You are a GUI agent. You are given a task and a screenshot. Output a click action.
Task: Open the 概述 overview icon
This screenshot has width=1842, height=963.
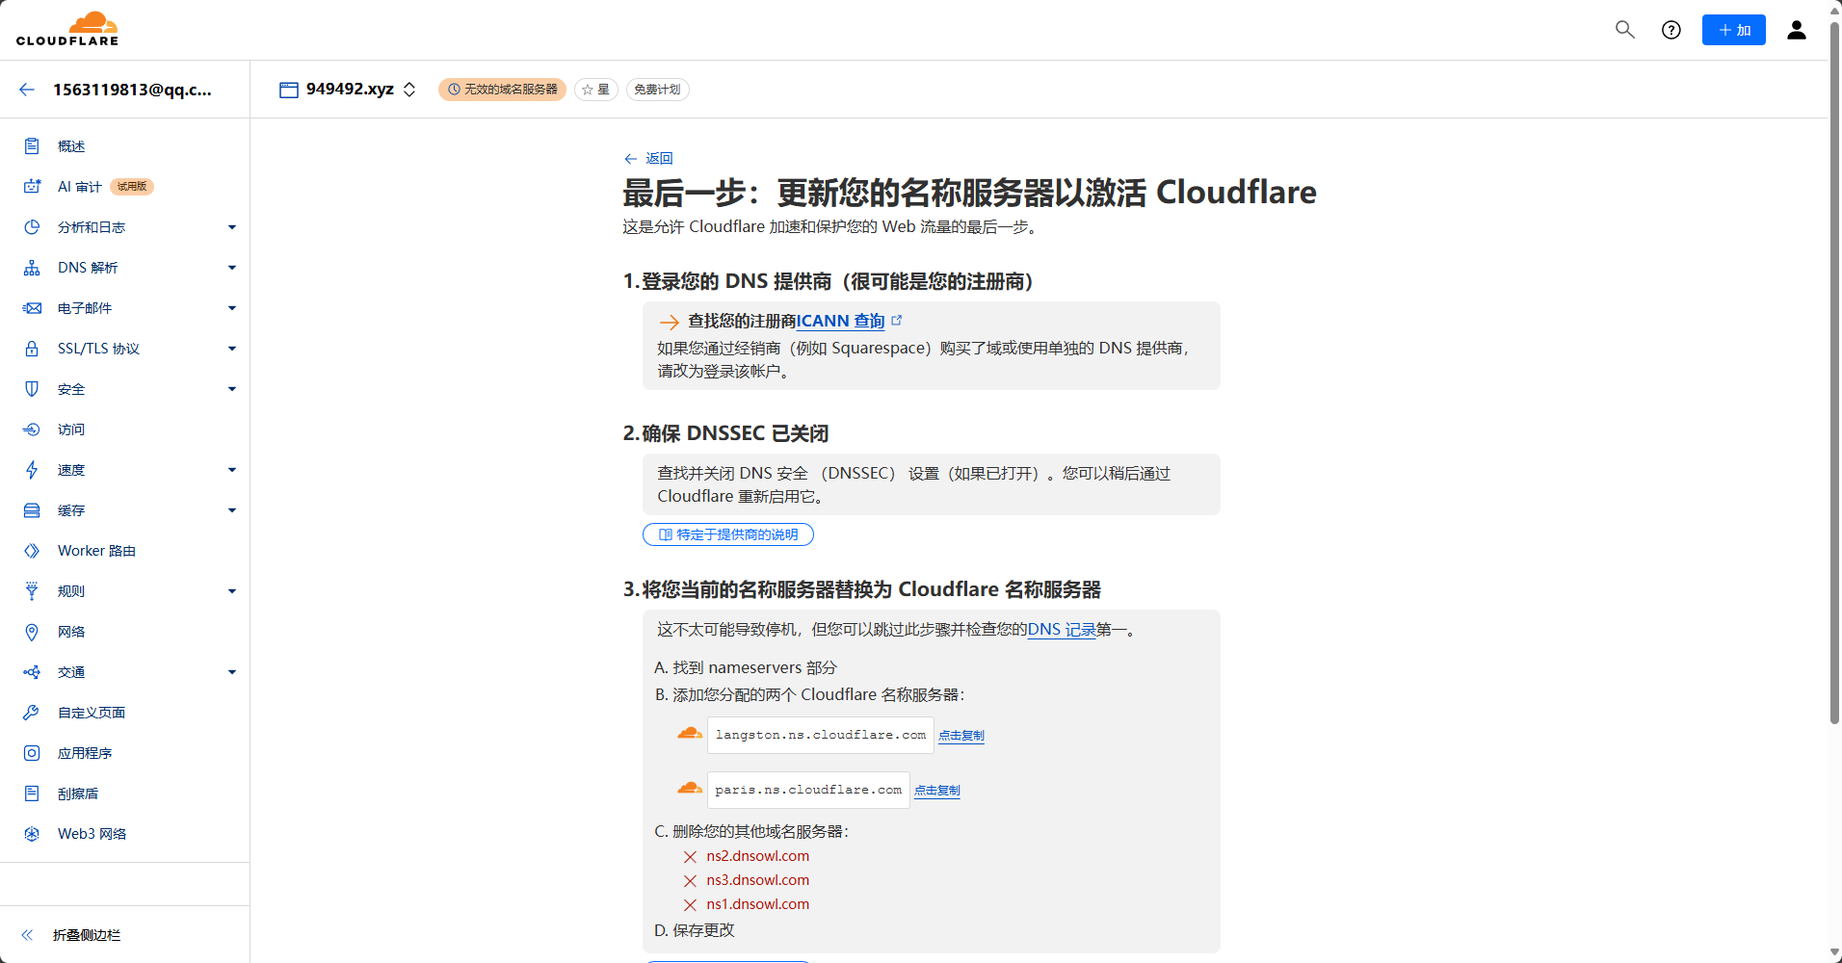32,146
